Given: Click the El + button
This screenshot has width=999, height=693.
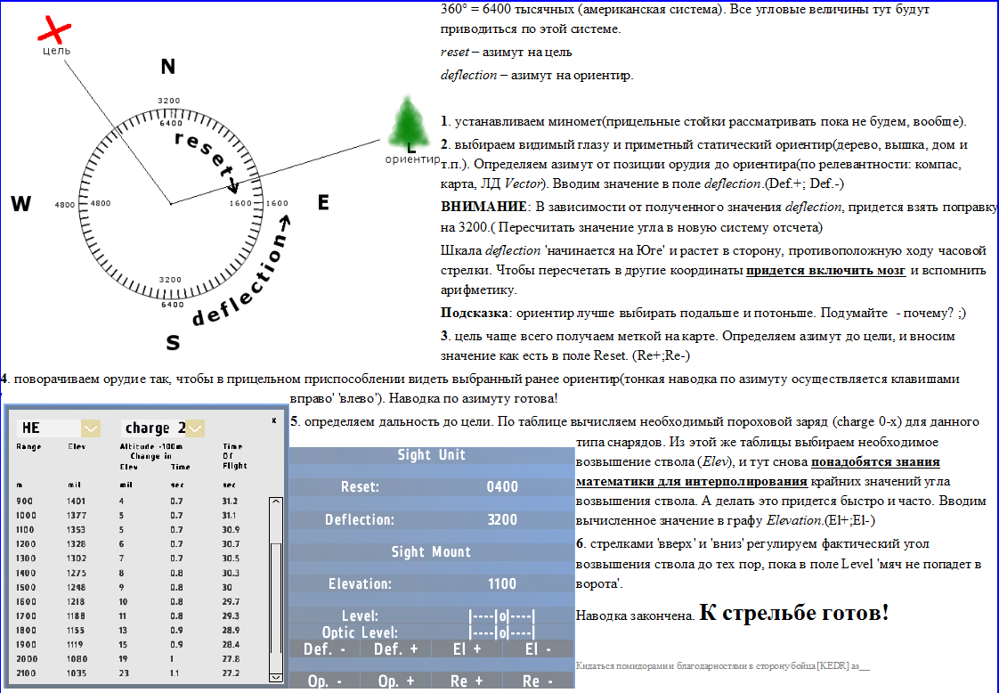Looking at the screenshot, I should click(x=467, y=649).
